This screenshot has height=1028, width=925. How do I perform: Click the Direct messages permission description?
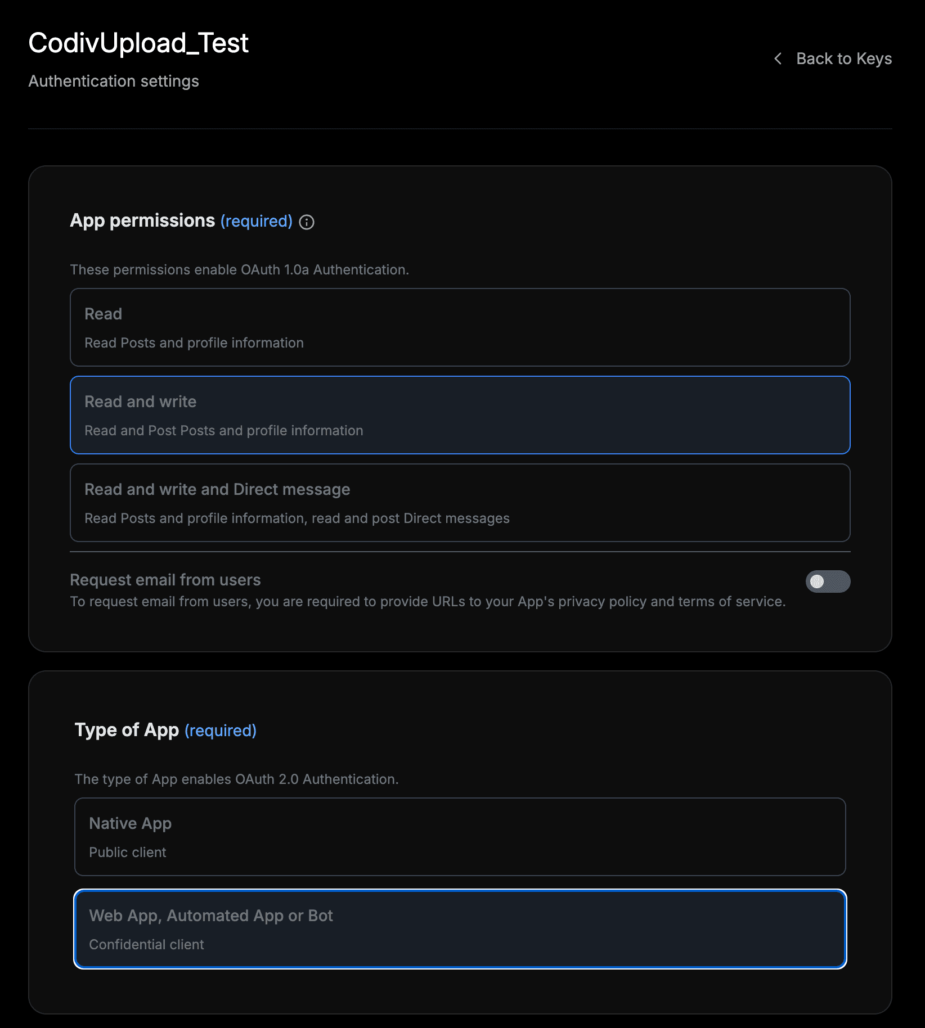coord(297,518)
